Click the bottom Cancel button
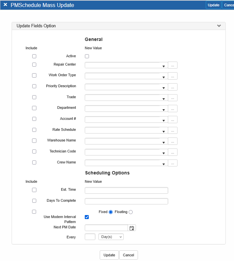The width and height of the screenshot is (234, 261). (x=128, y=255)
